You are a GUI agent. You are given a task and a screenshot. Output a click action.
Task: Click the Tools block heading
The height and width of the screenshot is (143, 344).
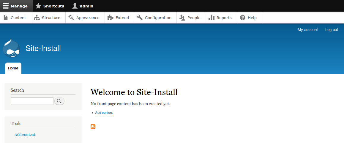coord(16,124)
